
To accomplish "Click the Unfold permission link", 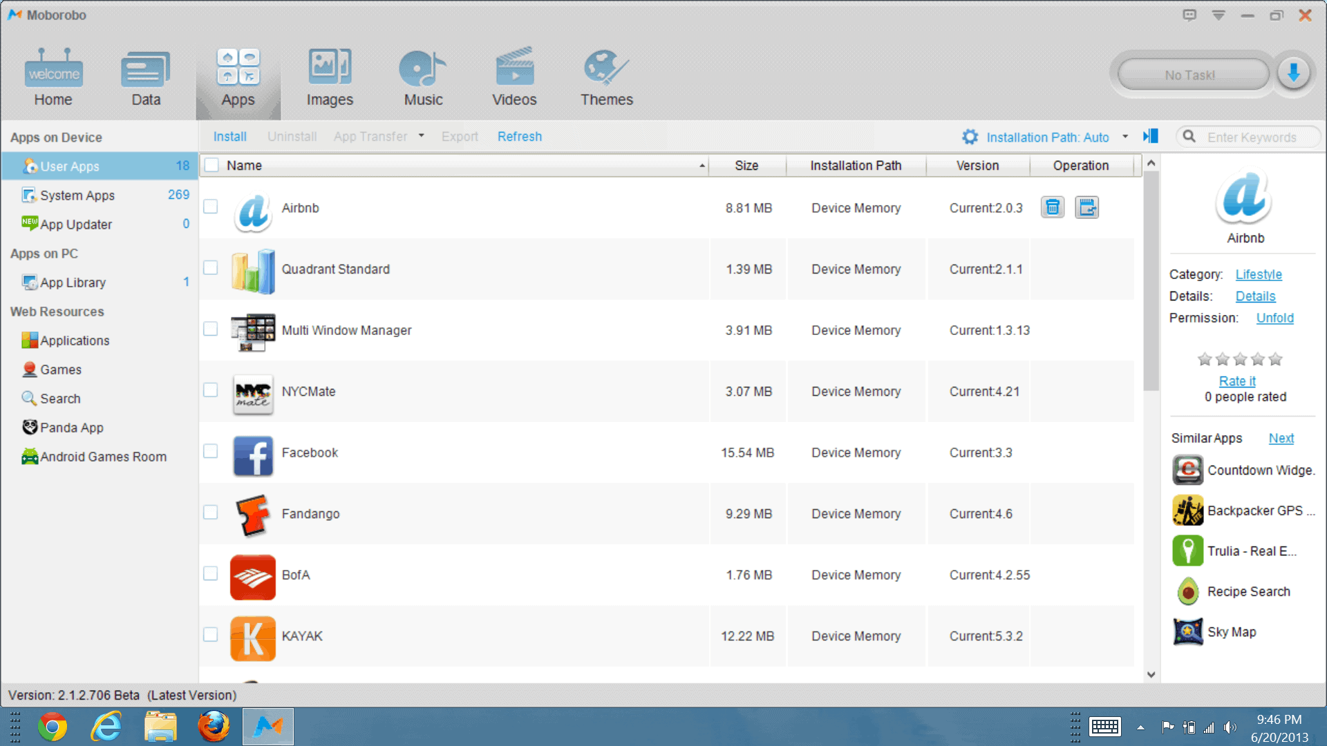I will tap(1274, 318).
